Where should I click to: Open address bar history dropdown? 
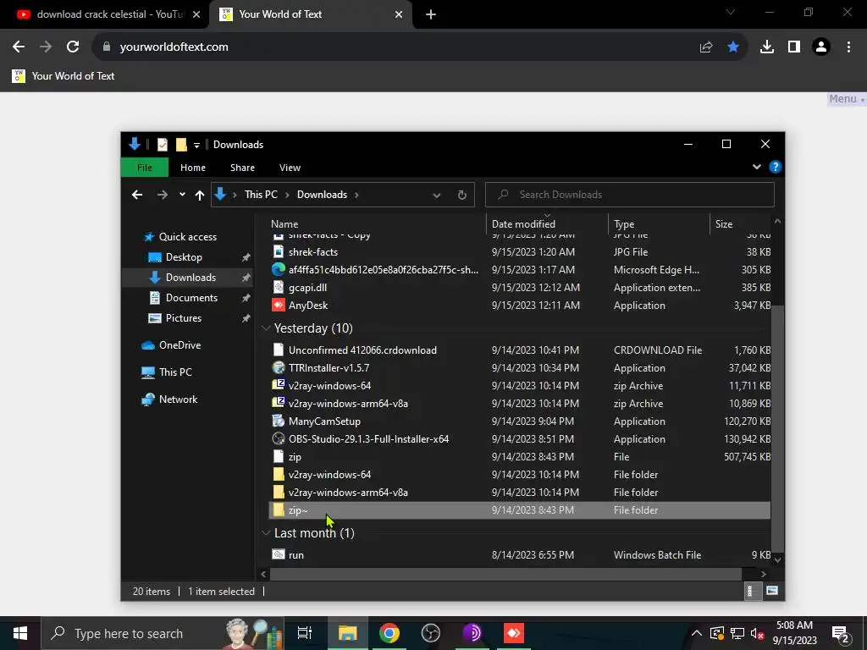coord(437,195)
